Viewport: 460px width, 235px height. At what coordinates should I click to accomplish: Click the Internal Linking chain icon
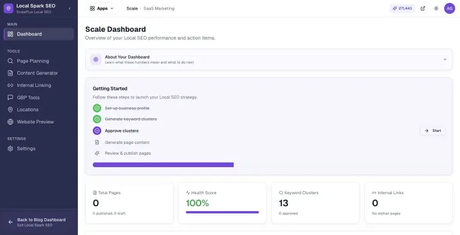point(10,85)
